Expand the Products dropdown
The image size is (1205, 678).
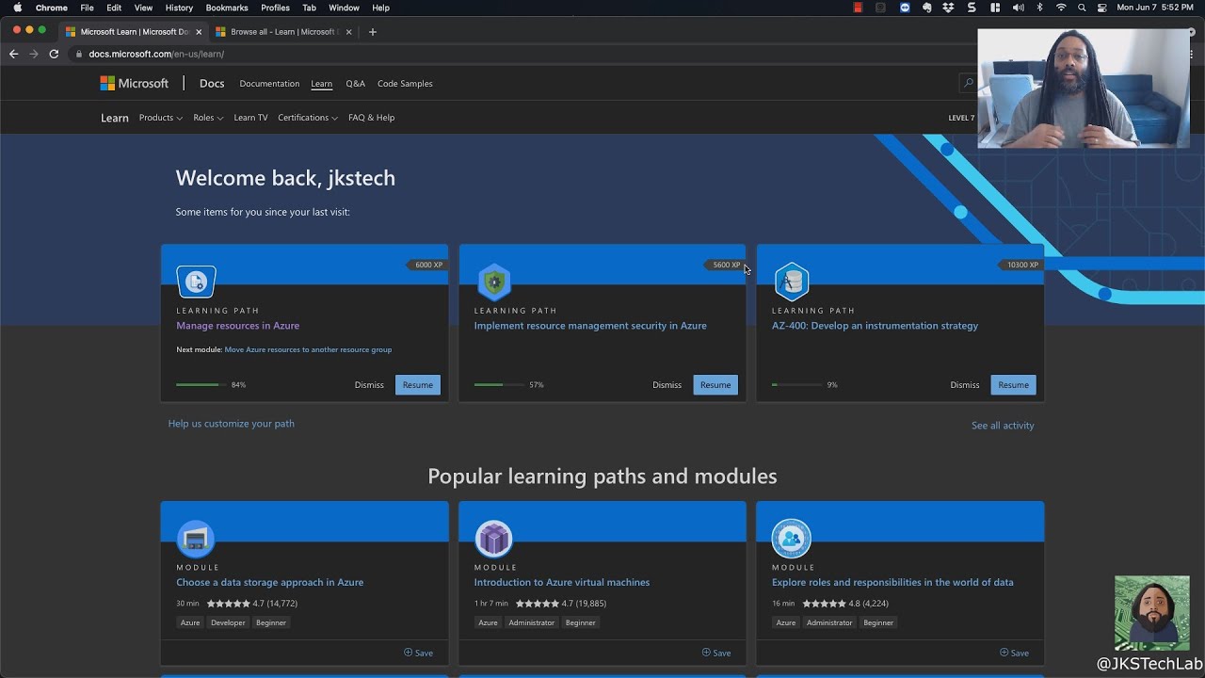160,118
